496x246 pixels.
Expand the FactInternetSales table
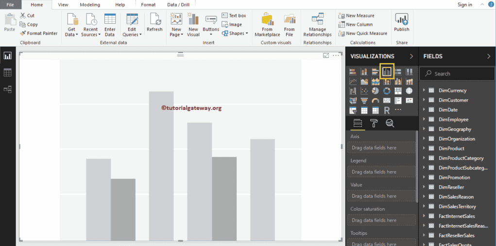point(424,216)
